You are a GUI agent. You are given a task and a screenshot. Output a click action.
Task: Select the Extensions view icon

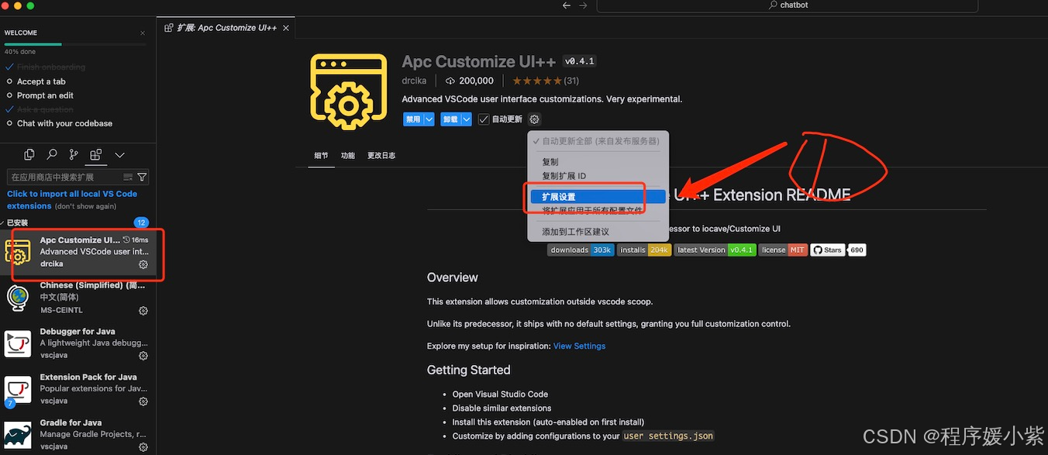click(96, 155)
